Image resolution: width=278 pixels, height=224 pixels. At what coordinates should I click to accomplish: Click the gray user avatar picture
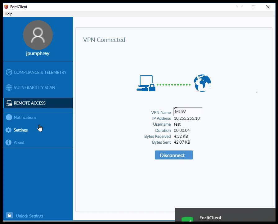(x=38, y=35)
